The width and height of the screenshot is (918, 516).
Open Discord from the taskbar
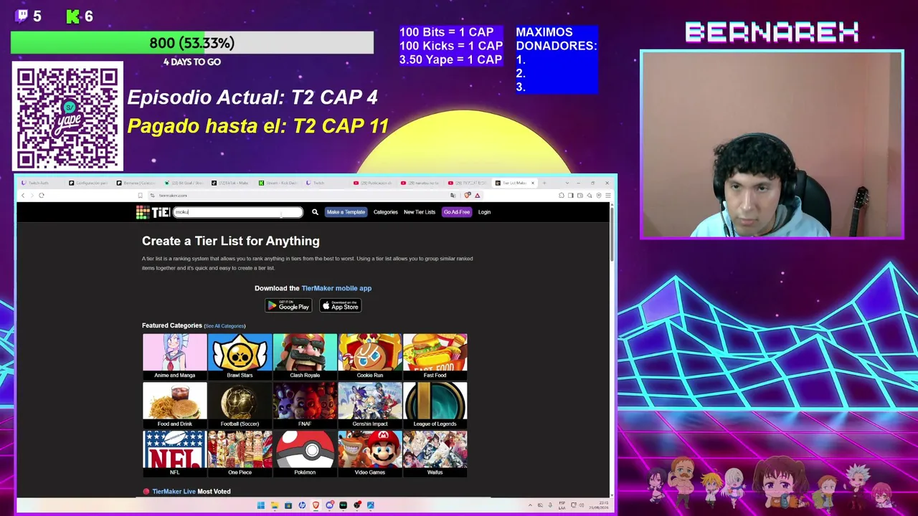329,505
